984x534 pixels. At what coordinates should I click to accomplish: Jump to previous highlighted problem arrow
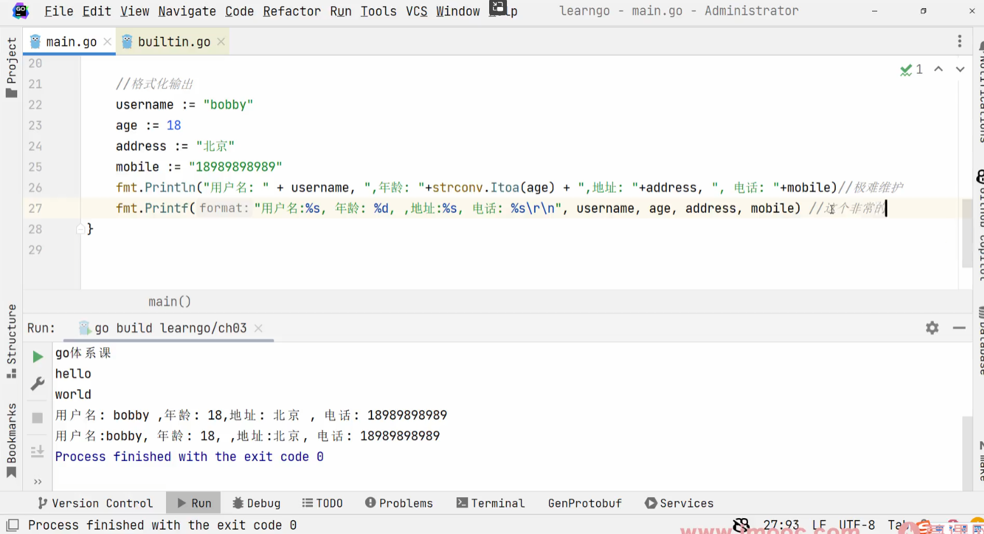[x=938, y=69]
